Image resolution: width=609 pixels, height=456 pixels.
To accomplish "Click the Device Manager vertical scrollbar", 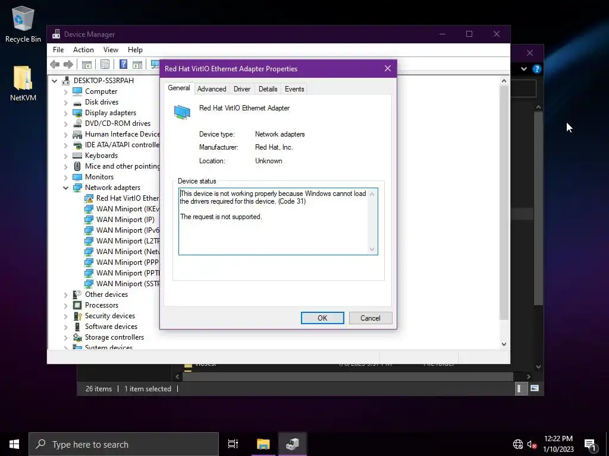I will tap(504, 202).
